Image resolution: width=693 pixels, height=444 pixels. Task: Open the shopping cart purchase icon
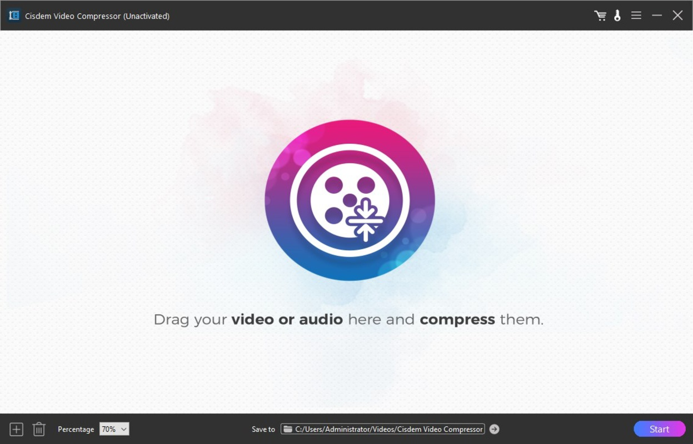(x=600, y=15)
